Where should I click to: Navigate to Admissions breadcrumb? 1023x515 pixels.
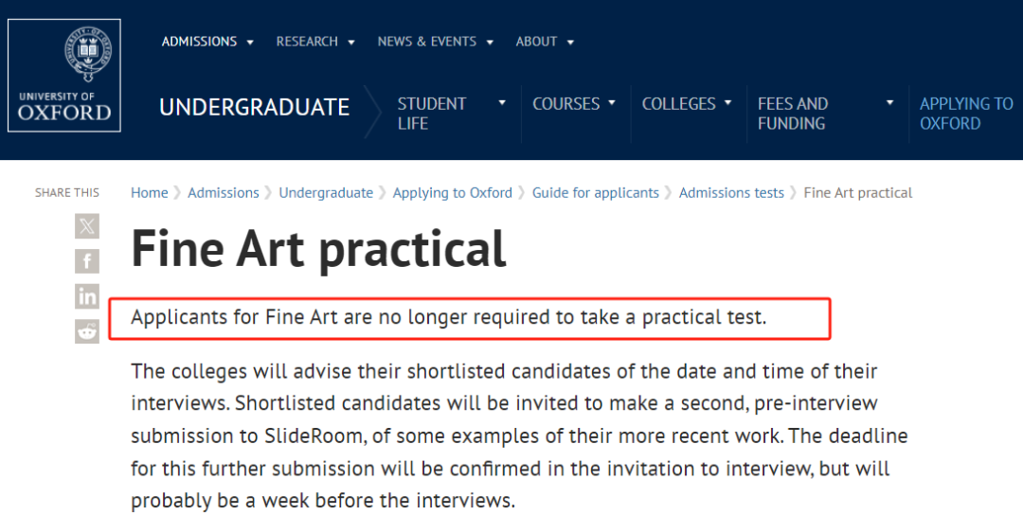coord(223,193)
